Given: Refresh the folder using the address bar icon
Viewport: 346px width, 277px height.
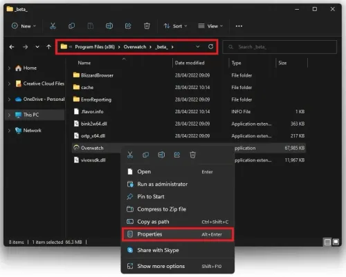Looking at the screenshot, I should point(210,47).
